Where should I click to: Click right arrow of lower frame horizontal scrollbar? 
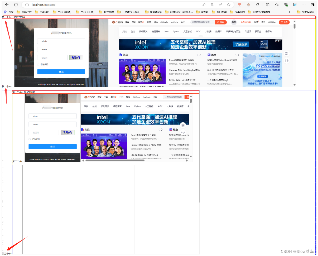tap(187, 160)
